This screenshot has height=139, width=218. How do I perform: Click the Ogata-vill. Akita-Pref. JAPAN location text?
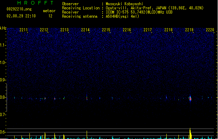tap(155, 8)
